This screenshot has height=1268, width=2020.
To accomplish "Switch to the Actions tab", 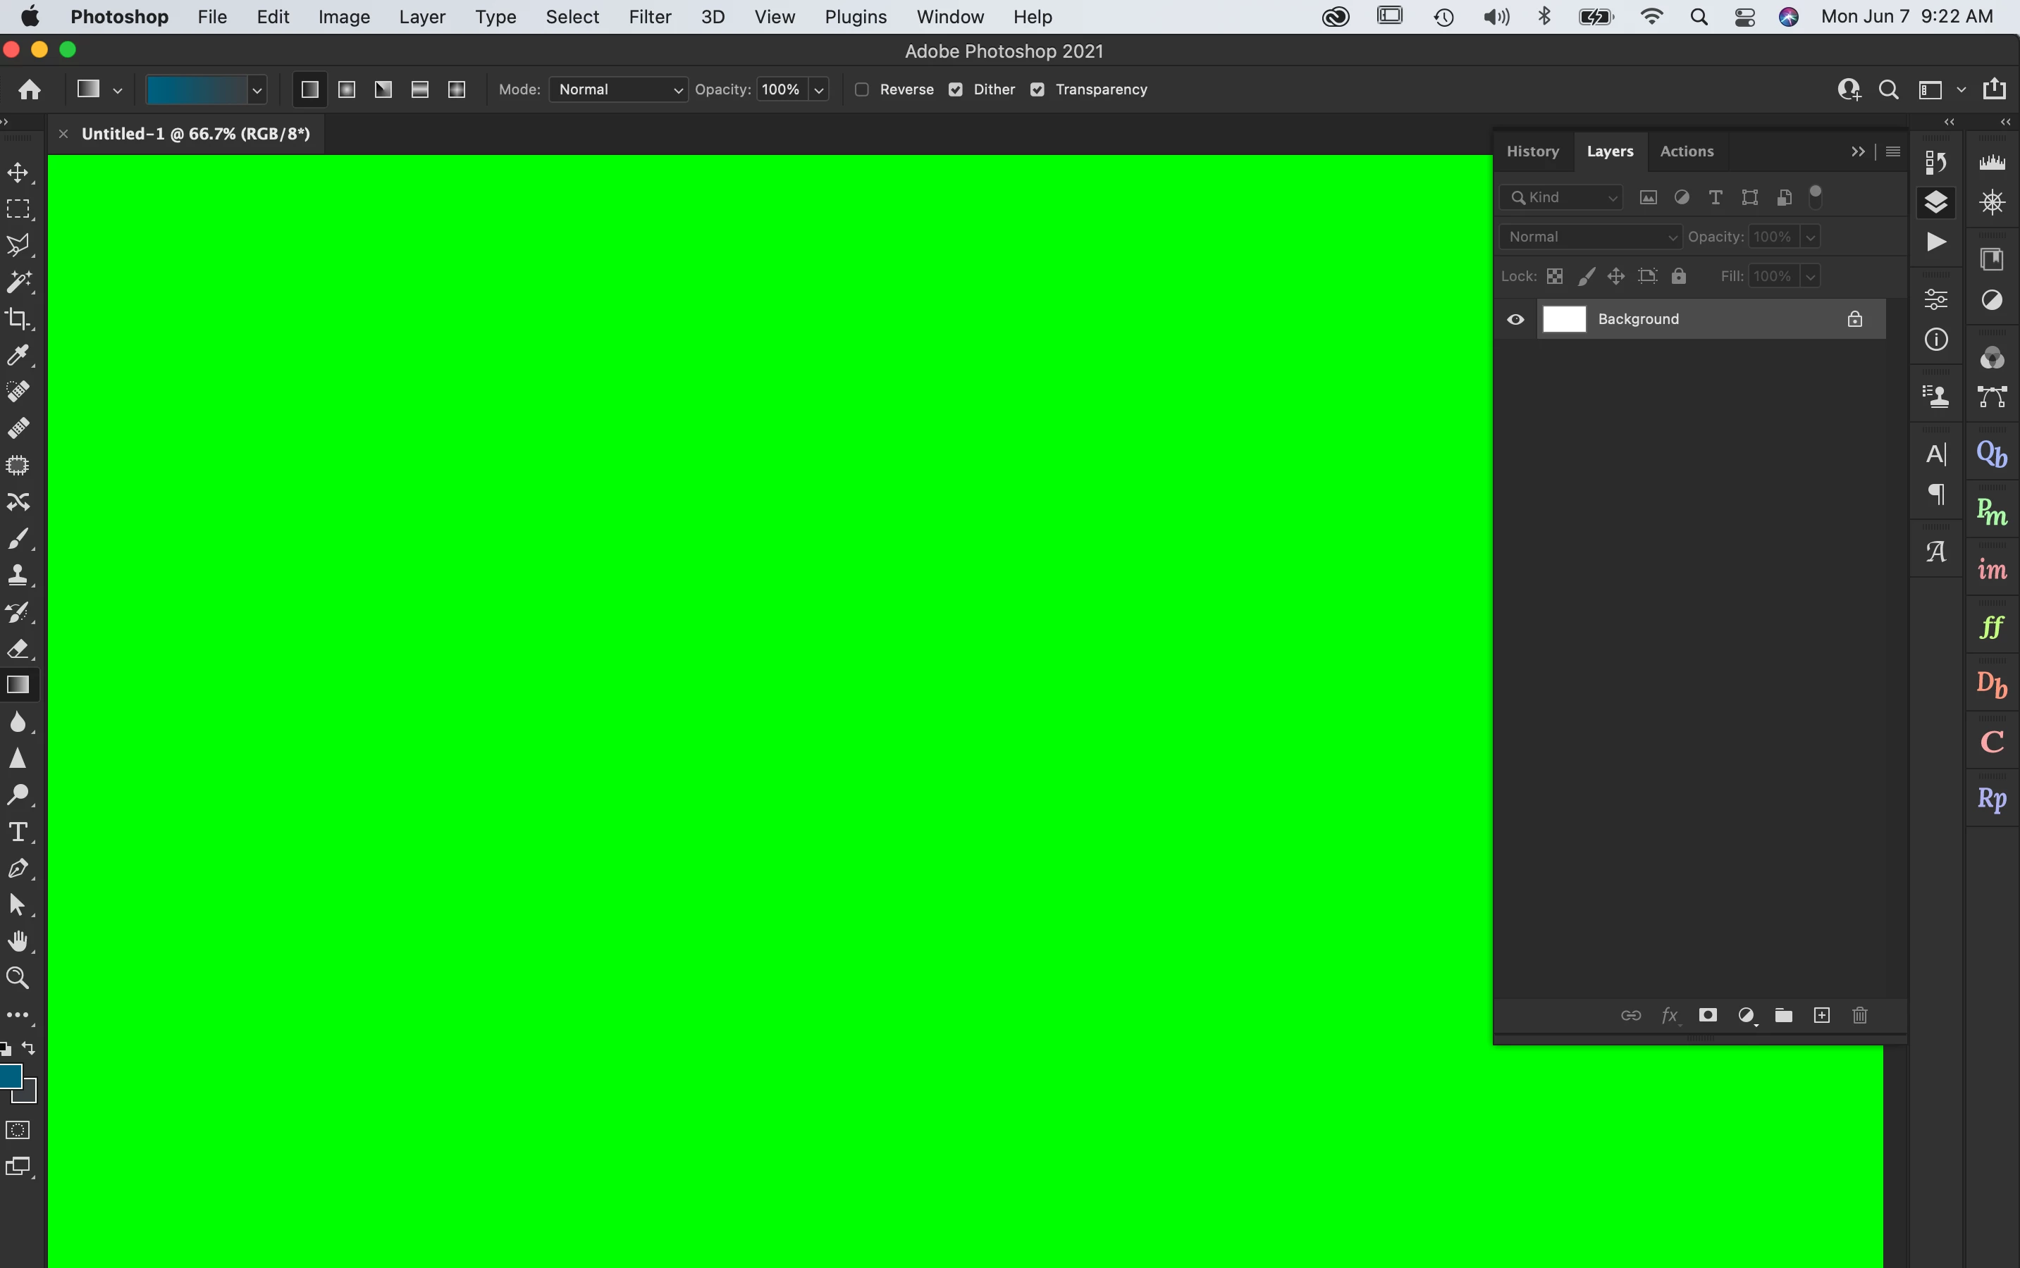I will point(1686,151).
